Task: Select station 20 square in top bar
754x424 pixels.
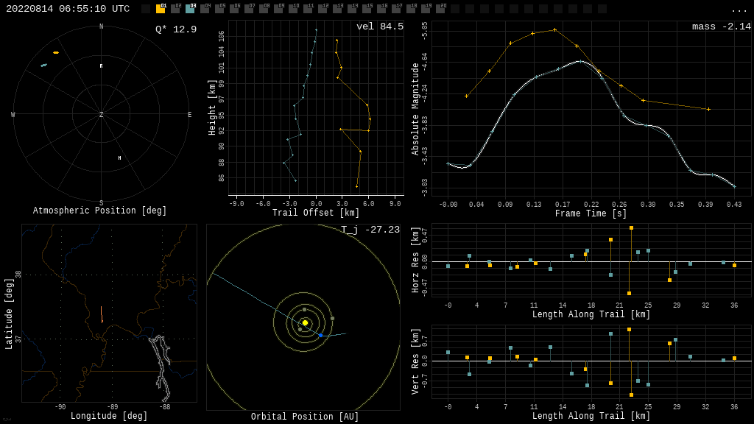Action: 440,9
